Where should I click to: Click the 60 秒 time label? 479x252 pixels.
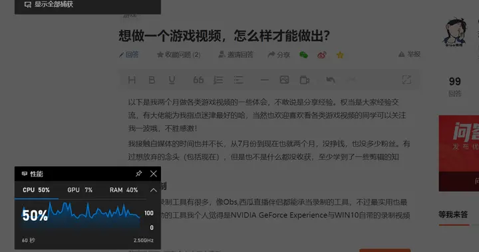pos(29,241)
